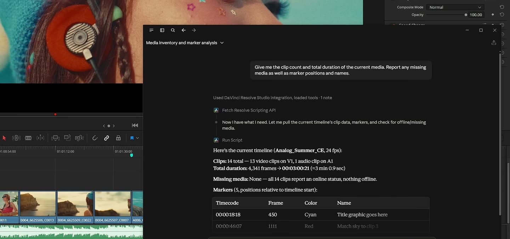The width and height of the screenshot is (510, 239).
Task: Click the 'Analog_Summer_CE' timeline name text
Action: 300,150
